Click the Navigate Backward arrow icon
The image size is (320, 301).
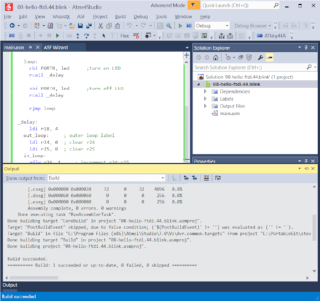12,26
